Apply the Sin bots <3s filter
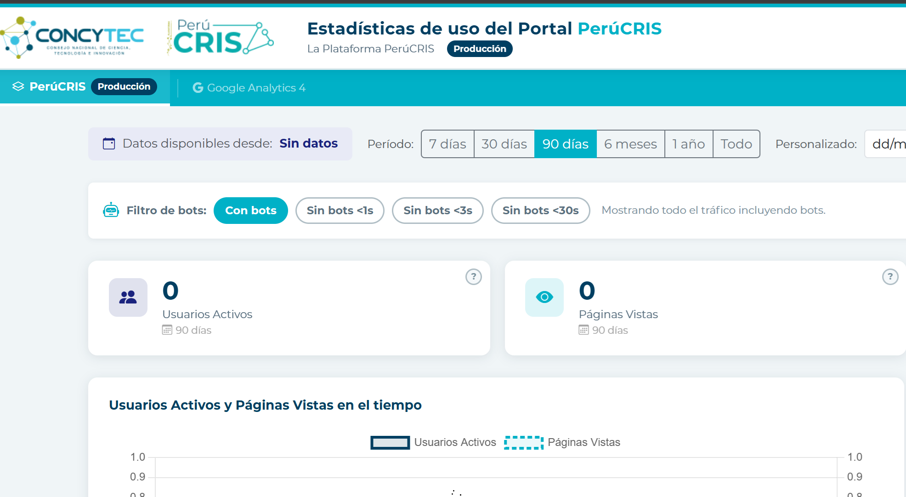Screen dimensions: 906x497 pos(438,211)
